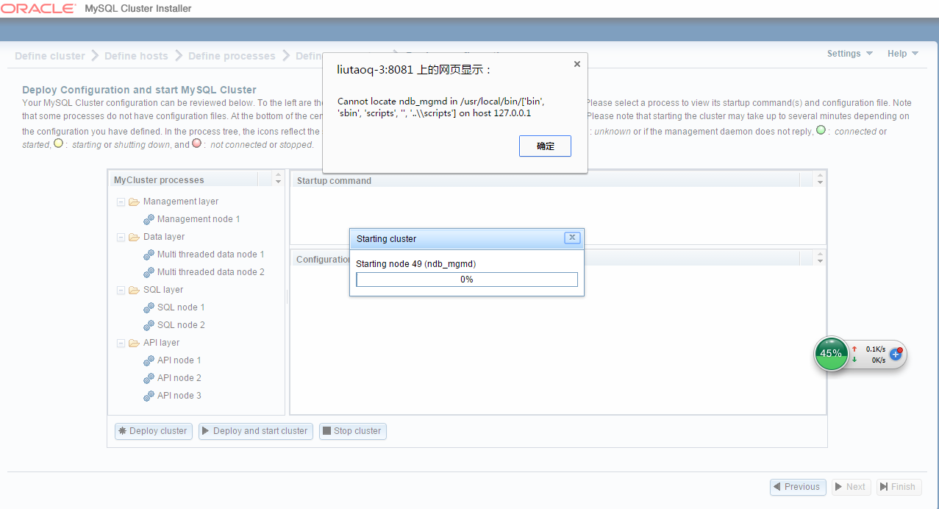Image resolution: width=939 pixels, height=509 pixels.
Task: Click the SQL layer folder icon
Action: 134,290
